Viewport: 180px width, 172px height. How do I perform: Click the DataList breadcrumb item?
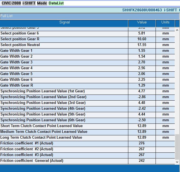[x=56, y=3]
